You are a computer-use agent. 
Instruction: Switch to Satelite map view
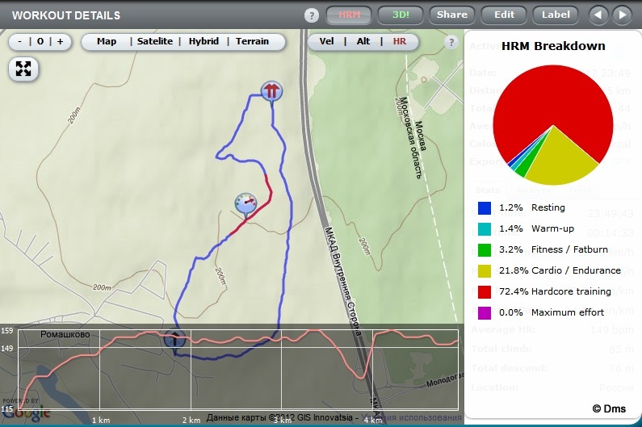155,41
